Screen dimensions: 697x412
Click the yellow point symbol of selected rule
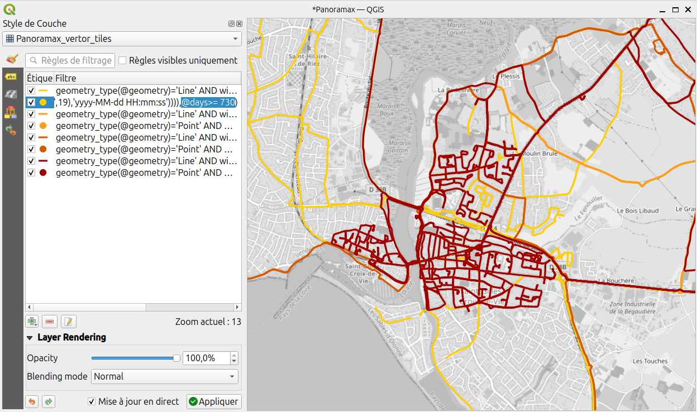coord(43,102)
